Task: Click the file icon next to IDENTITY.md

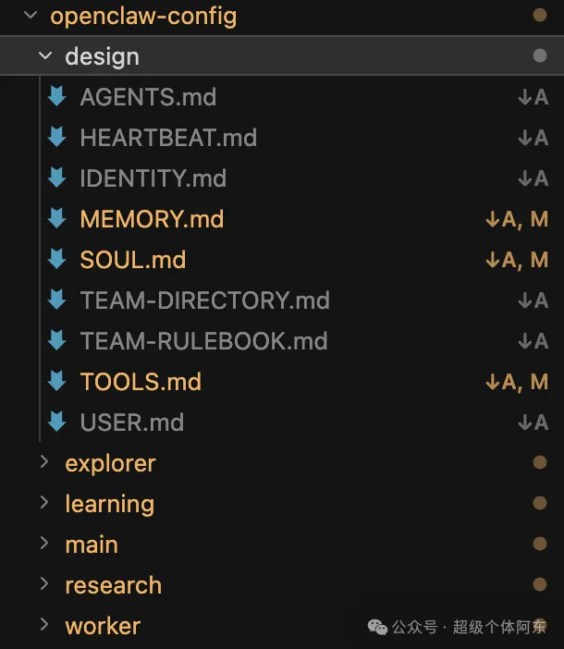Action: 57,178
